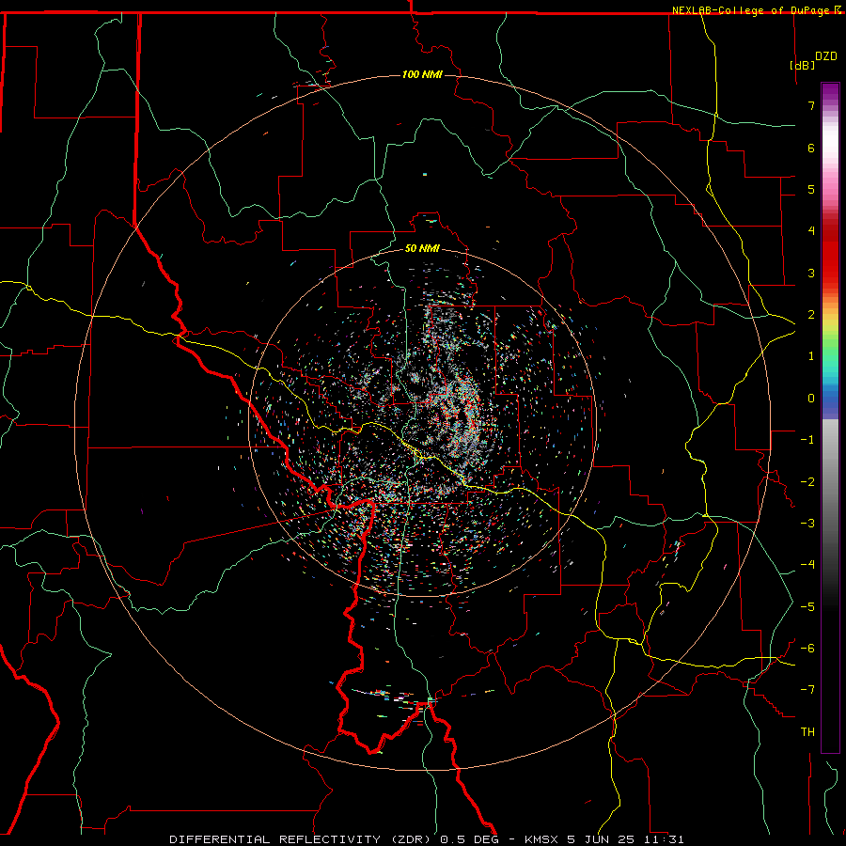846x846 pixels.
Task: Click the 2 value on color scale
Action: (x=811, y=315)
